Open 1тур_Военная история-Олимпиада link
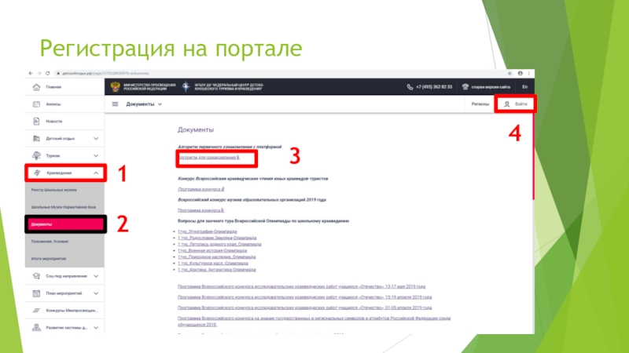 (x=212, y=250)
